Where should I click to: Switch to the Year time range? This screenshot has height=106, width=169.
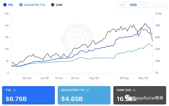tap(144, 5)
